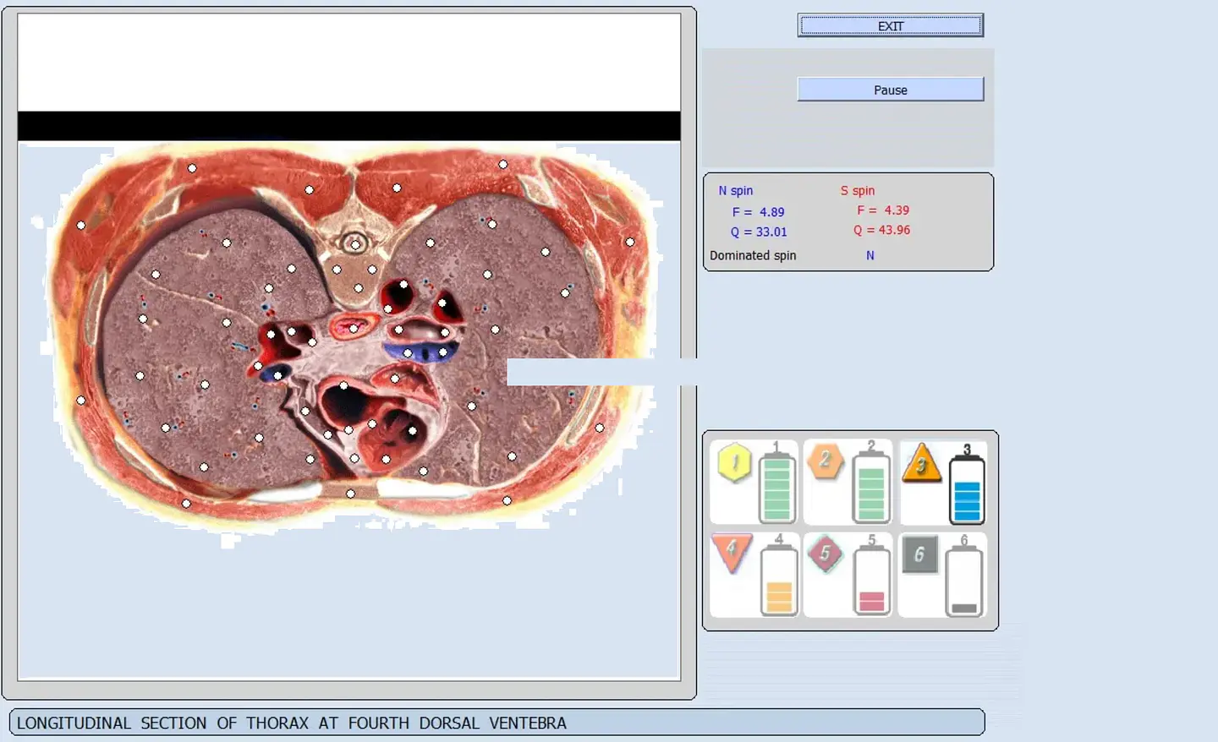Viewport: 1218px width, 742px height.
Task: Click the thorax section title bar text
Action: click(292, 723)
